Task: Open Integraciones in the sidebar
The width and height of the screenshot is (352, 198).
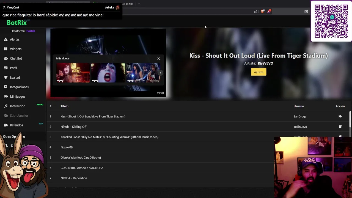Action: pyautogui.click(x=19, y=87)
